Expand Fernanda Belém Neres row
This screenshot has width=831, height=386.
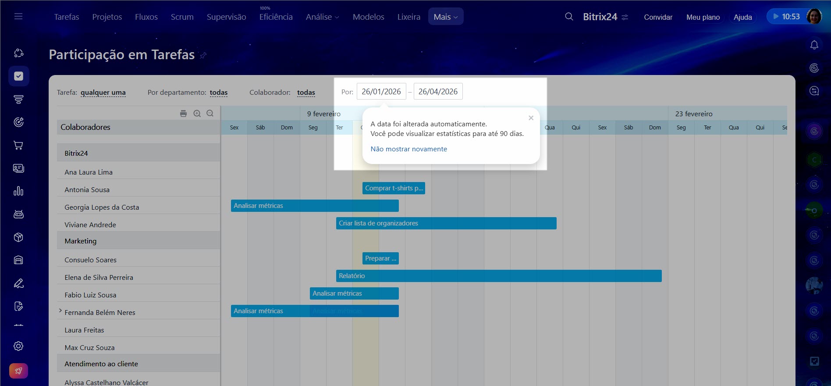[x=60, y=311]
